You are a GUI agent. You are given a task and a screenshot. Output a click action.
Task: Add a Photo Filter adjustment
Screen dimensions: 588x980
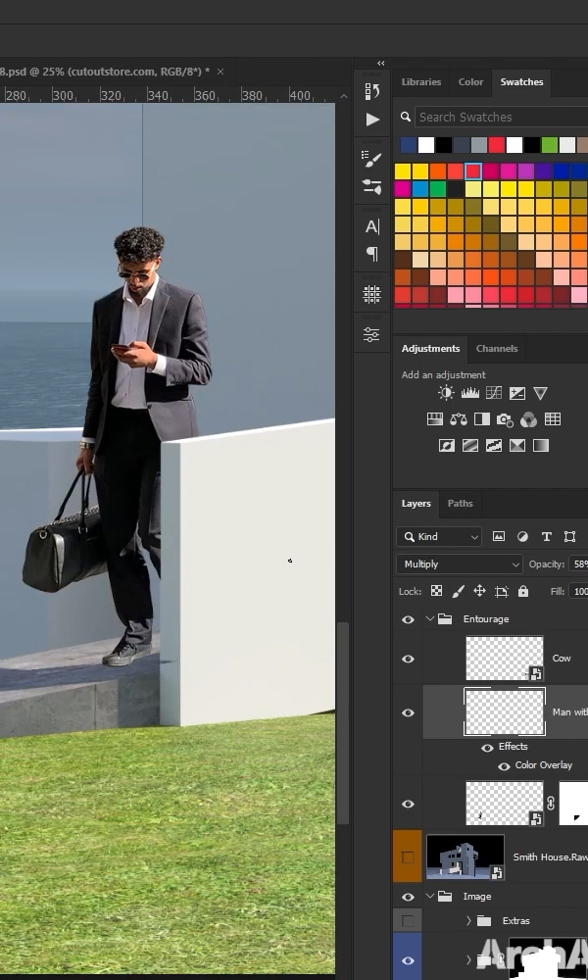pos(505,420)
